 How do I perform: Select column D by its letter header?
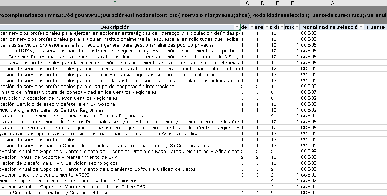[263, 3]
